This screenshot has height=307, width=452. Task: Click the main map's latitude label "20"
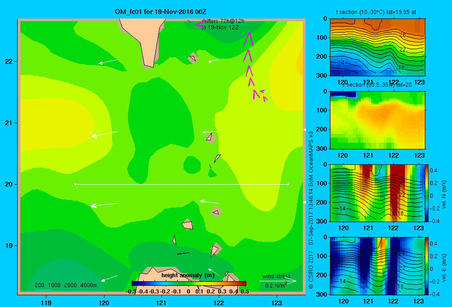9,184
